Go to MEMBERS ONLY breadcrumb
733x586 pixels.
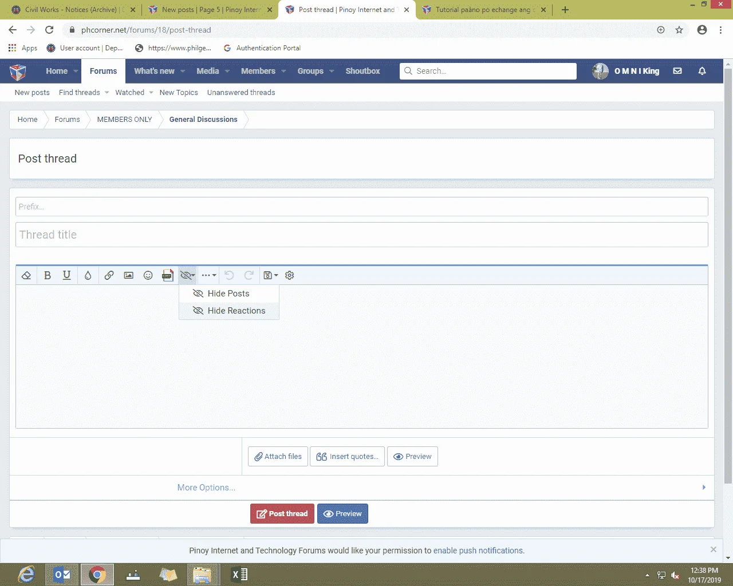point(124,120)
